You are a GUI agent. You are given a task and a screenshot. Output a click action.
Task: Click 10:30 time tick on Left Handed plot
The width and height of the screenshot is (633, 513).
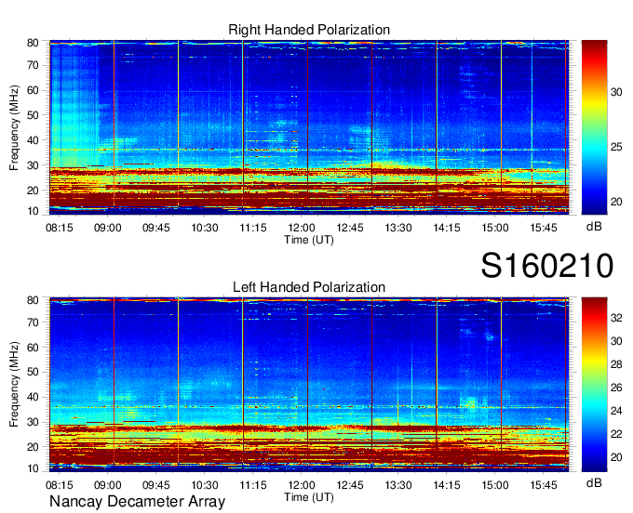pyautogui.click(x=205, y=485)
